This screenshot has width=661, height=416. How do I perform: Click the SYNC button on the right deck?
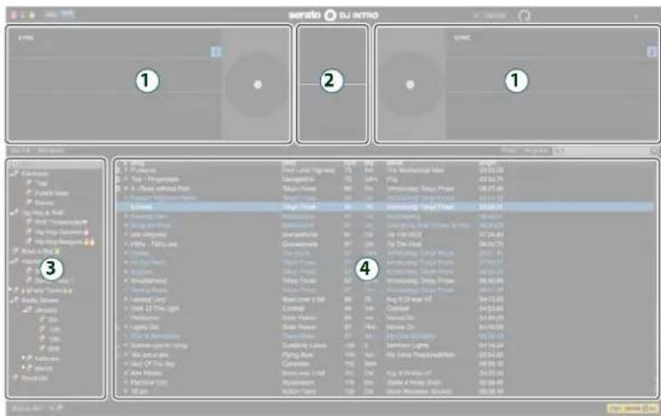[462, 38]
